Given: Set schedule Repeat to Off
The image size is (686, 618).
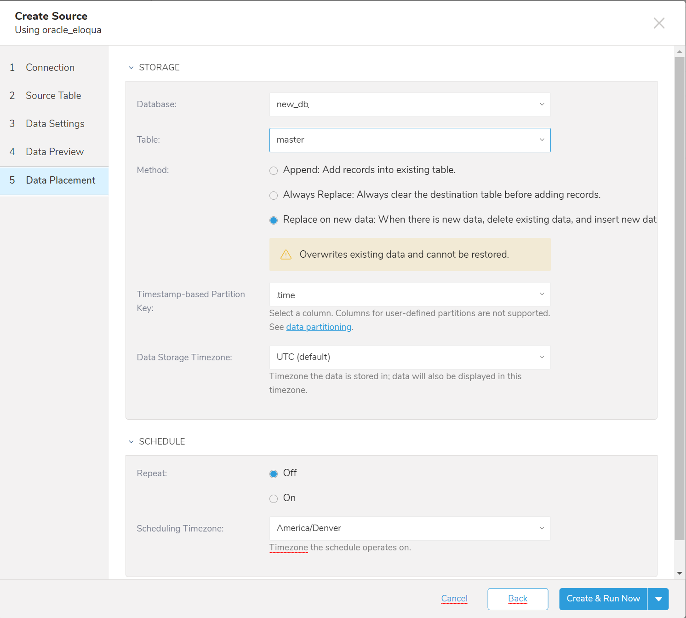Looking at the screenshot, I should pos(274,474).
